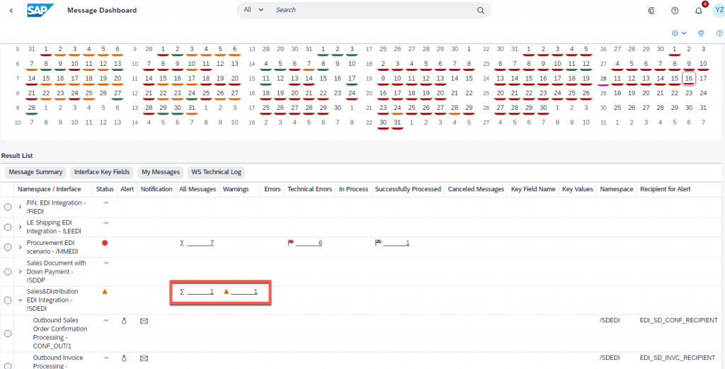Select radio button for FIN: EDI Integration

click(8, 207)
